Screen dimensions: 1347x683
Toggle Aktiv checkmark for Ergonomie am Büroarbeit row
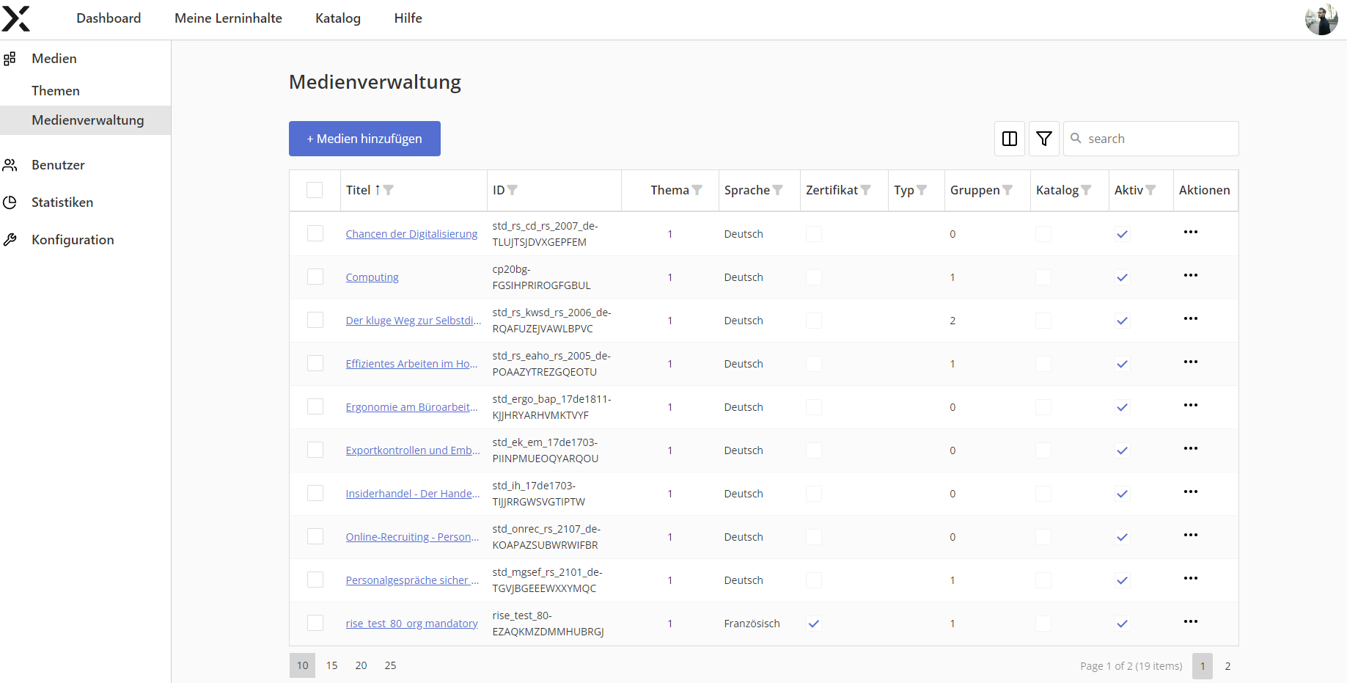[x=1122, y=407]
